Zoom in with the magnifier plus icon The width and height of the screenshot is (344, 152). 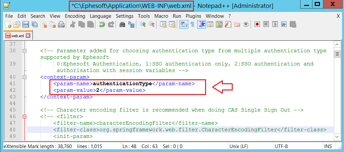pos(143,24)
